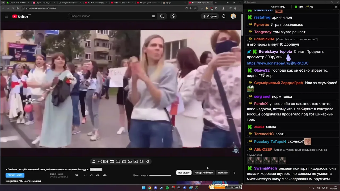Click the Создать create button

[209, 16]
